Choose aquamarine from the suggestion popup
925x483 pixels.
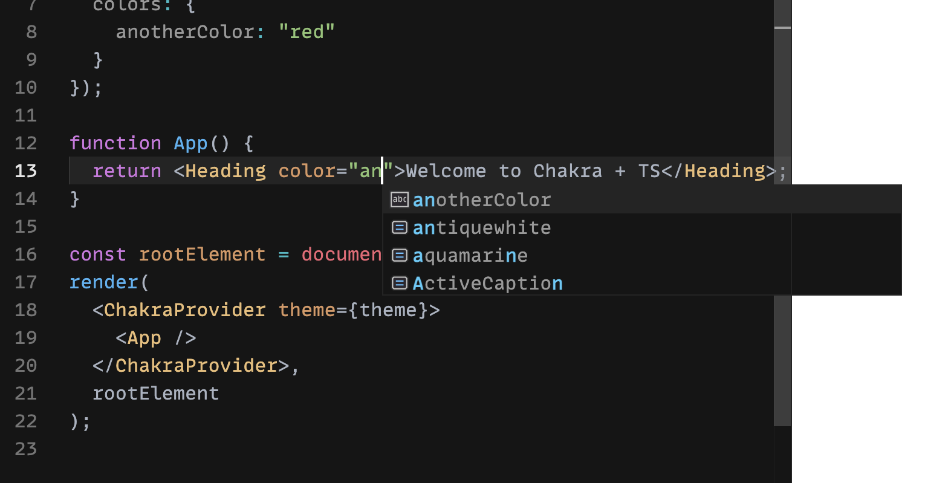click(470, 255)
